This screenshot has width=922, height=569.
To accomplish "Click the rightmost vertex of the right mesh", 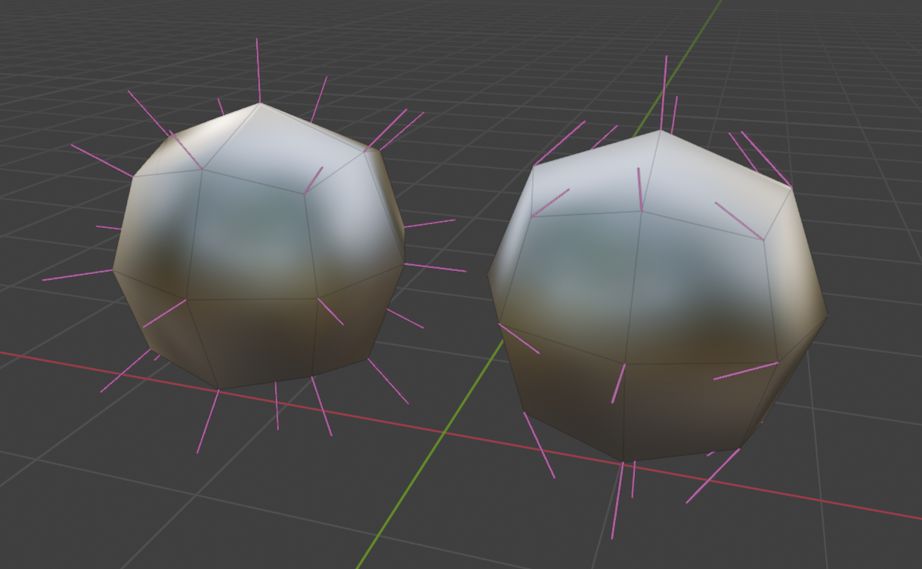I will tap(828, 315).
